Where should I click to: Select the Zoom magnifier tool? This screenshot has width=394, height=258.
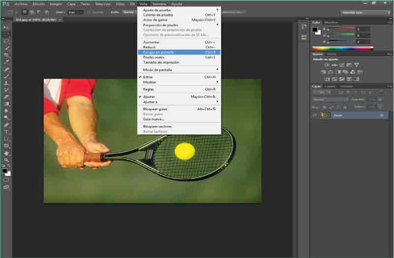tap(6, 160)
